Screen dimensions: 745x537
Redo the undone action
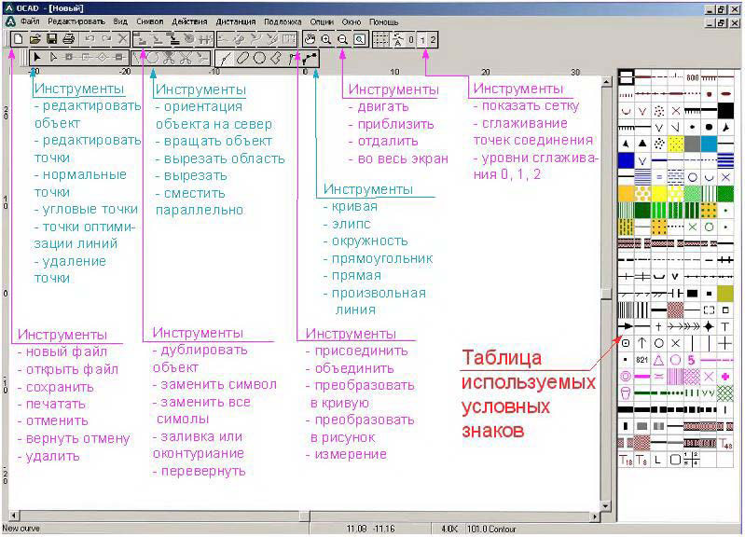tap(106, 39)
